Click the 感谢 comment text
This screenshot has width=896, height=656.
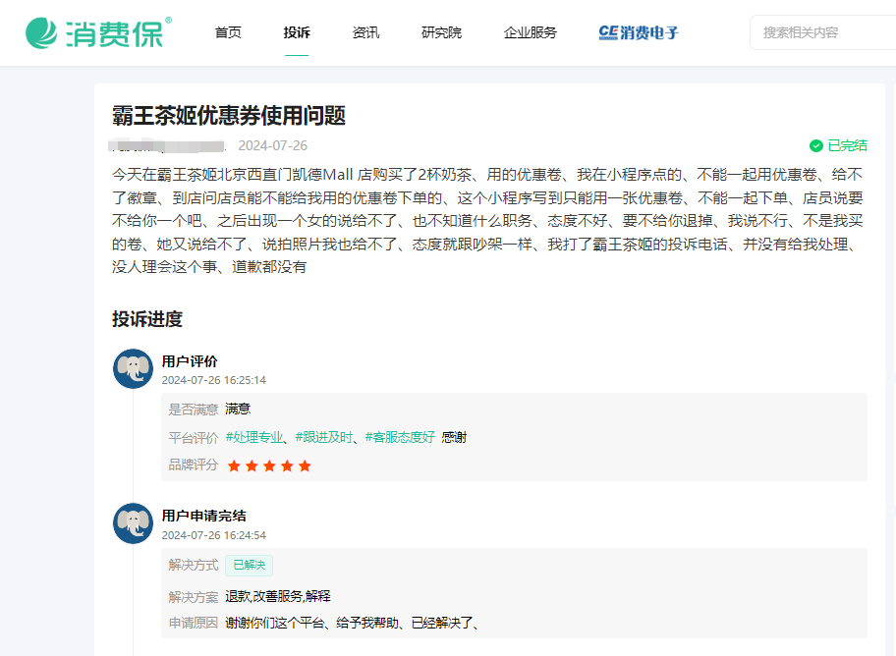[x=454, y=438]
